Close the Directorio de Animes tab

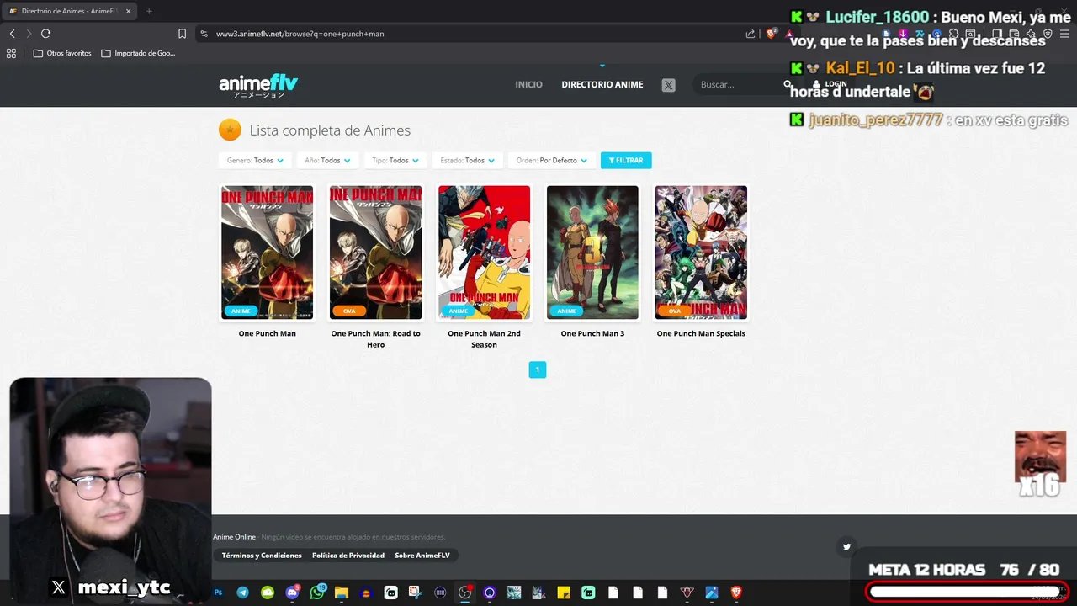tap(128, 11)
